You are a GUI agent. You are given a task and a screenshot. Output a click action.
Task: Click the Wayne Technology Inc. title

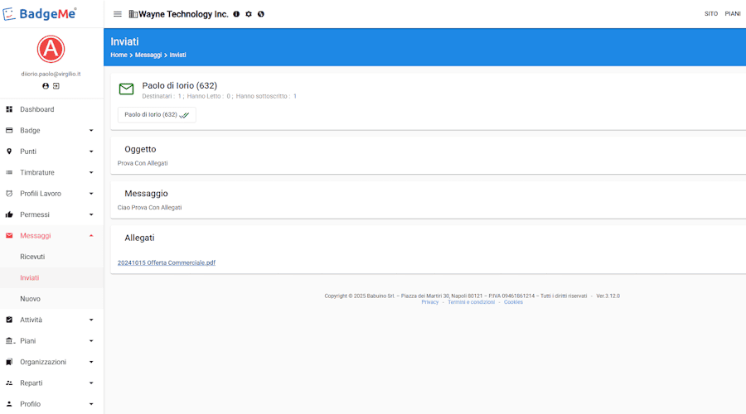[184, 14]
